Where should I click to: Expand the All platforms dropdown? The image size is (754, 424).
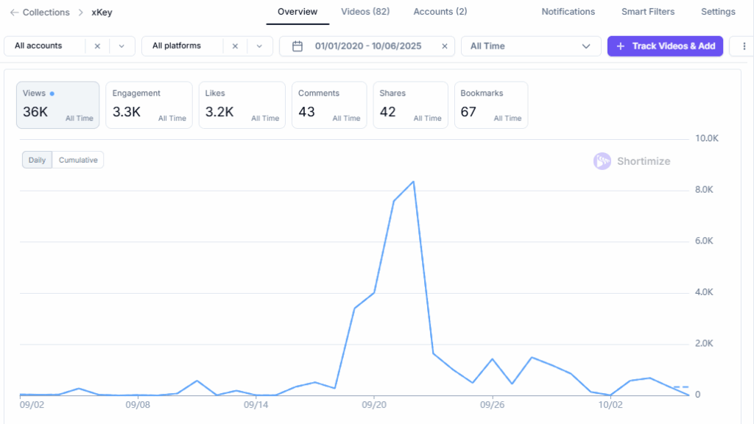[x=259, y=46]
